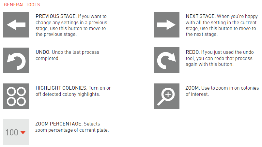Click the ZOOM PERCENTAGE heading text

tap(58, 124)
